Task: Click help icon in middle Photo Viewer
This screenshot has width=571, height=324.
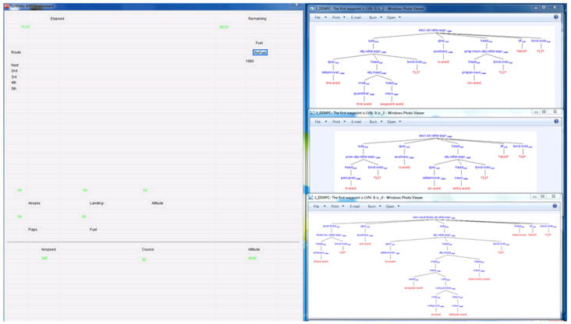Action: point(555,121)
